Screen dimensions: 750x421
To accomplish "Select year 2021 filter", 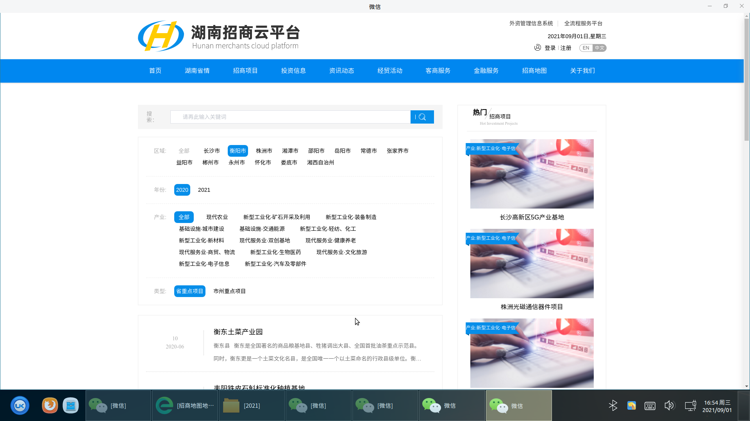I will tap(204, 190).
